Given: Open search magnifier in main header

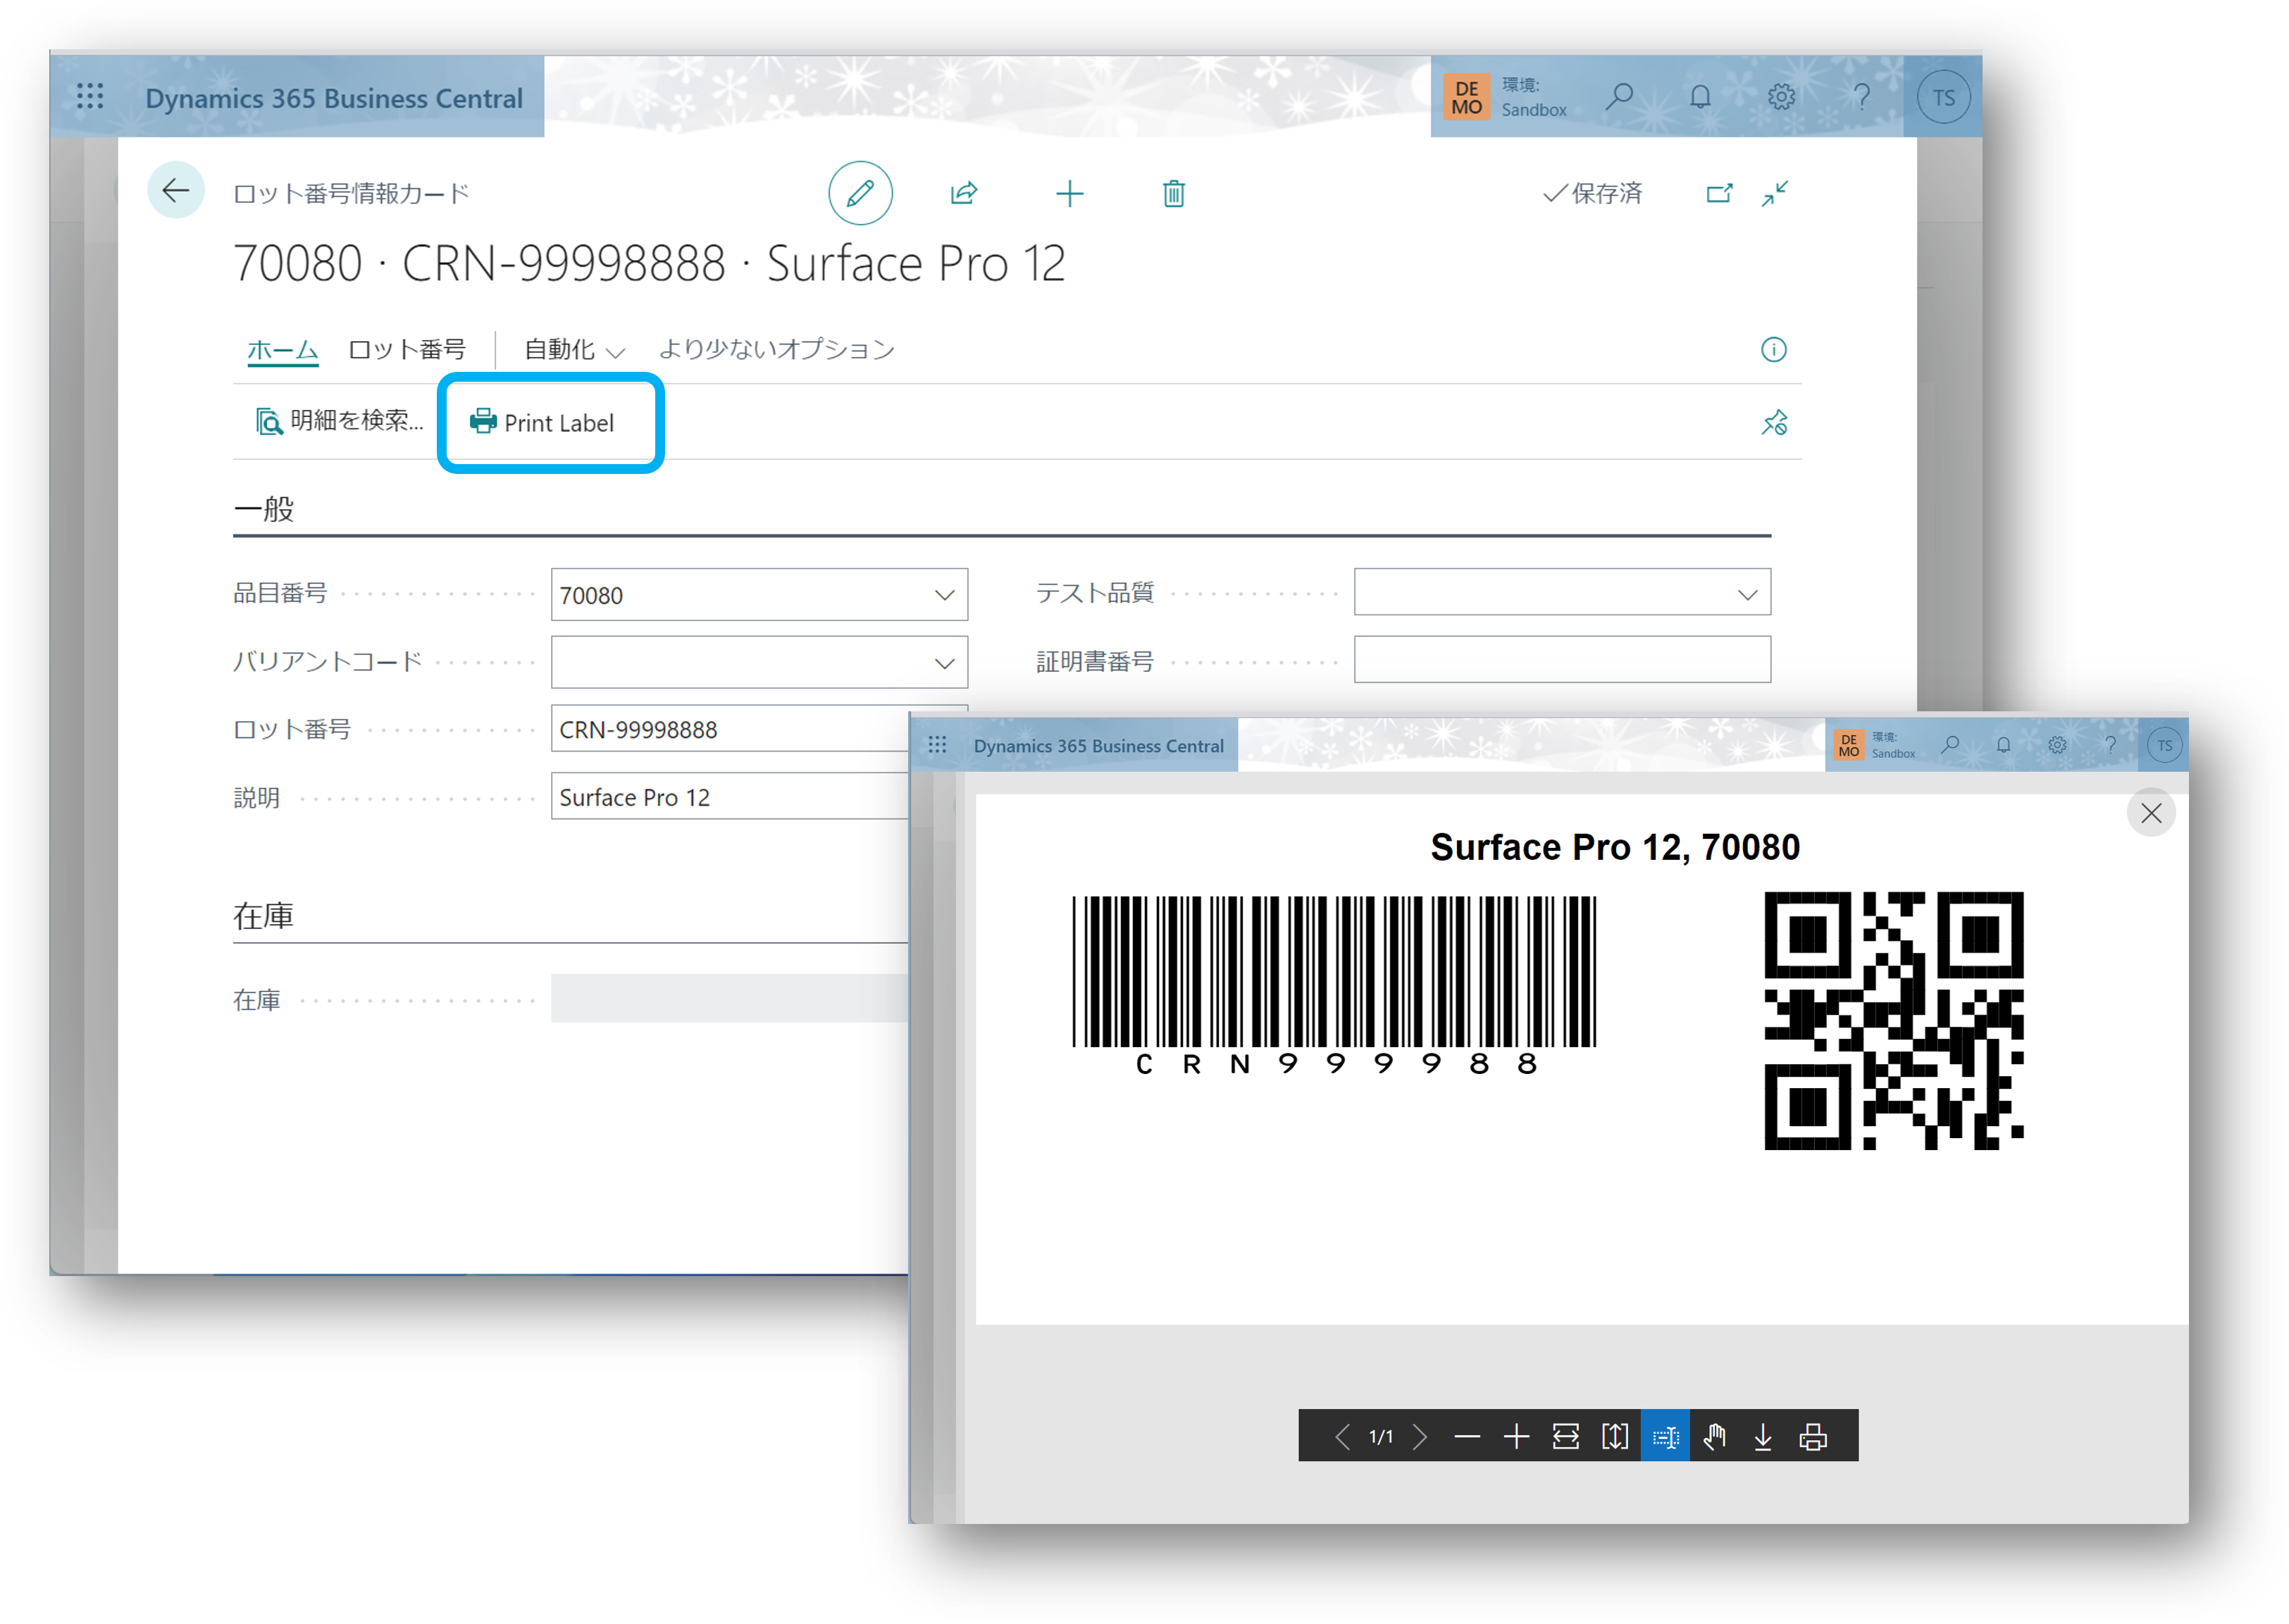Looking at the screenshot, I should click(1620, 96).
